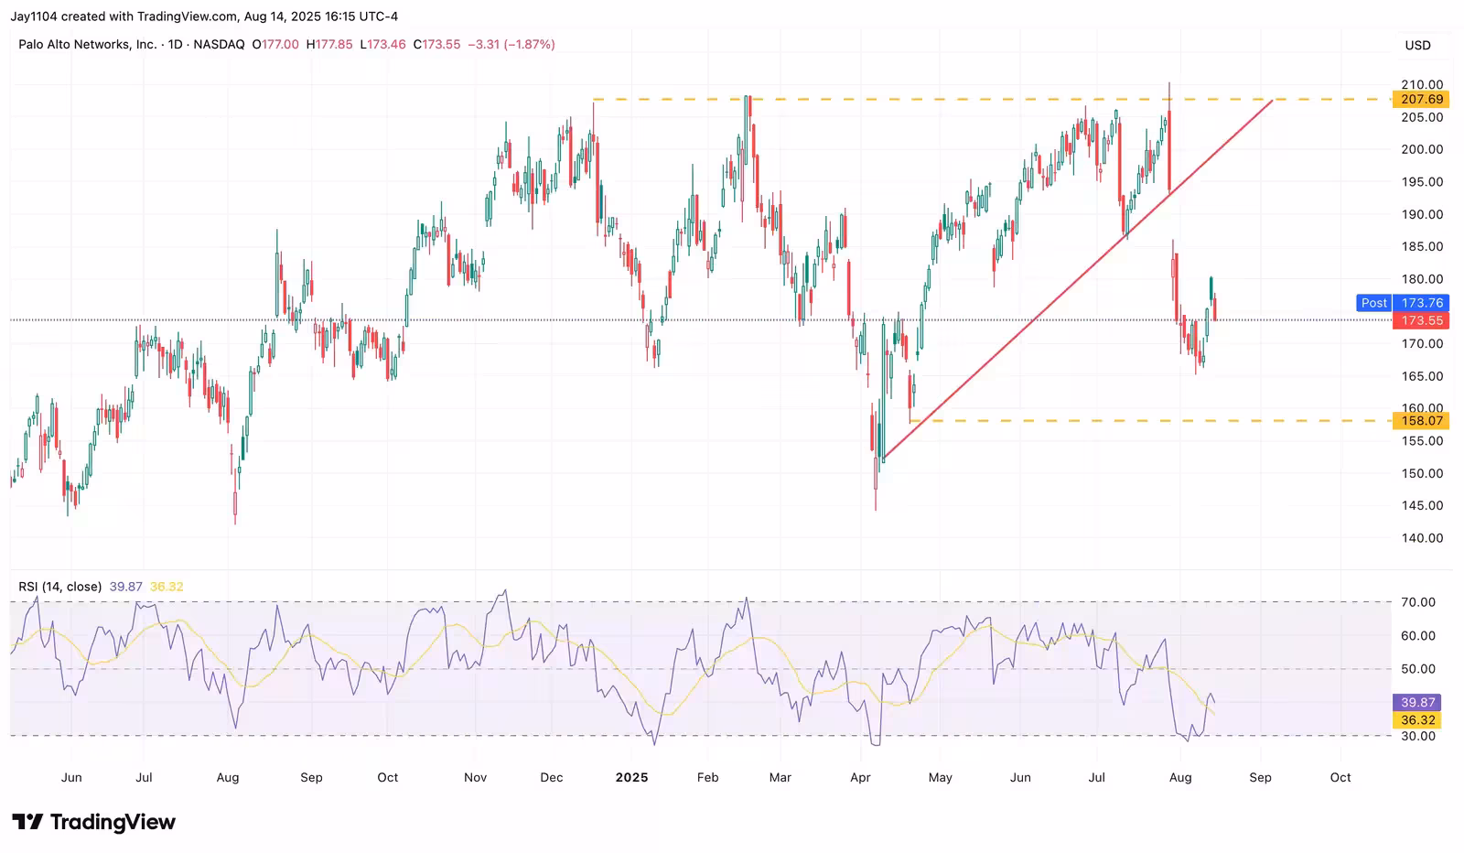Click the purple 39.87 RSI value tag
Image resolution: width=1464 pixels, height=853 pixels.
click(1417, 702)
